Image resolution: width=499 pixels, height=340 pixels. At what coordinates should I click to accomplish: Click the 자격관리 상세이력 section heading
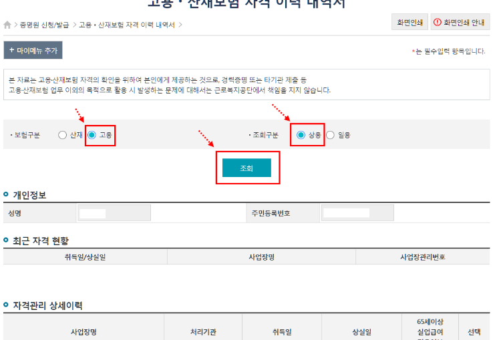click(x=47, y=306)
